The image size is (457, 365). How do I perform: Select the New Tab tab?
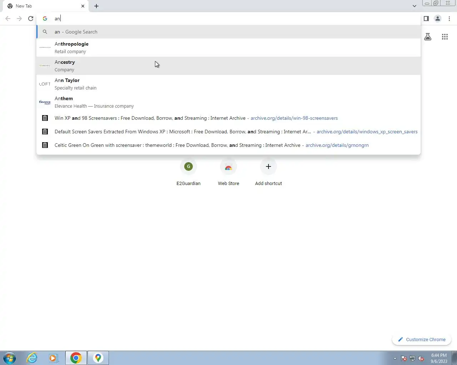point(46,6)
